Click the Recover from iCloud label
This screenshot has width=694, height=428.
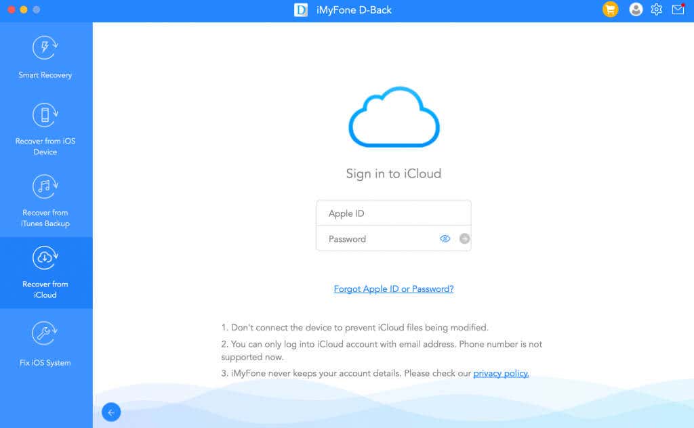point(45,290)
